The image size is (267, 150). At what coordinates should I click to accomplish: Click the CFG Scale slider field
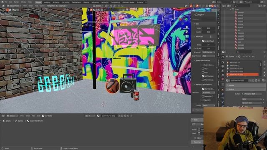pos(209,48)
